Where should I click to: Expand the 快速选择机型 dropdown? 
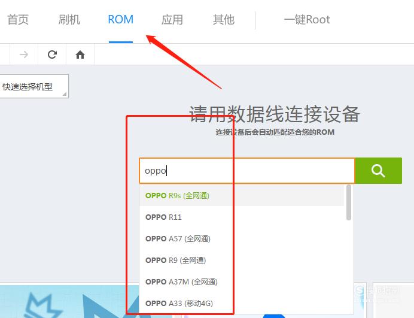click(x=34, y=86)
